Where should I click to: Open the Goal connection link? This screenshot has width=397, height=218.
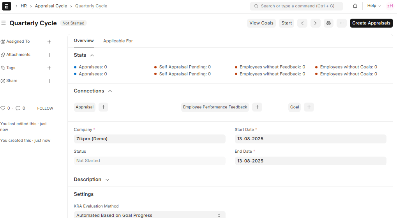(x=295, y=107)
